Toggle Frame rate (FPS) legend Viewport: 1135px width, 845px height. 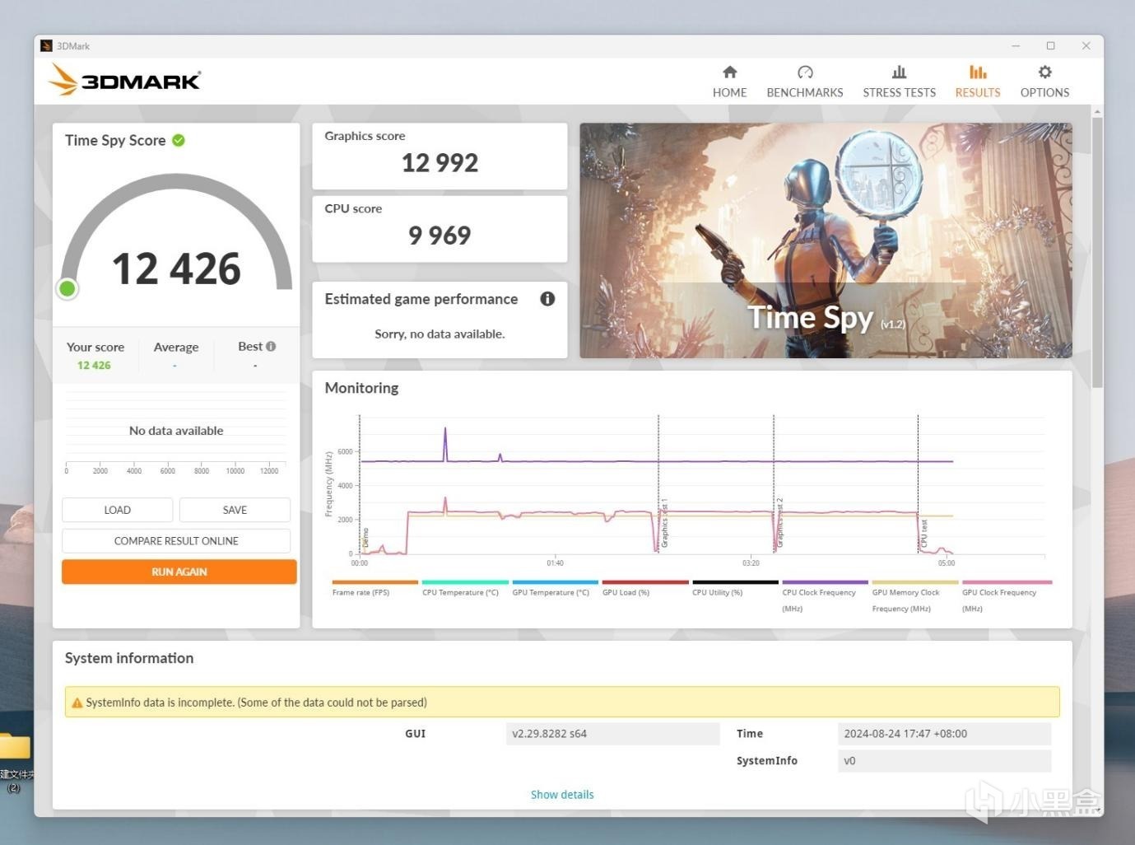374,588
